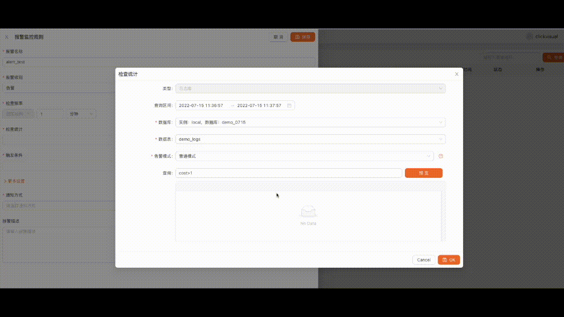Click the Cancel button in the dialog
This screenshot has height=317, width=564.
424,260
